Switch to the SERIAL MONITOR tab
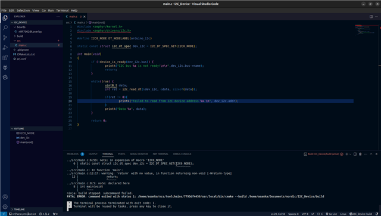 click(139, 154)
